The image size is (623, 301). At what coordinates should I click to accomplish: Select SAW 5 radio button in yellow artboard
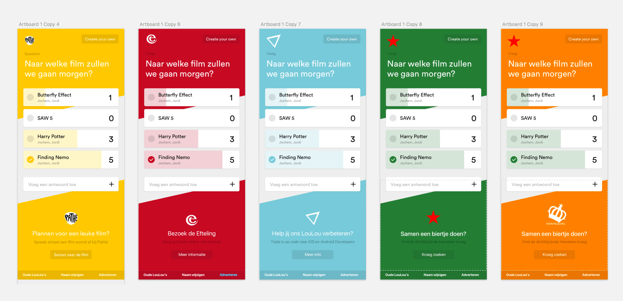(30, 118)
